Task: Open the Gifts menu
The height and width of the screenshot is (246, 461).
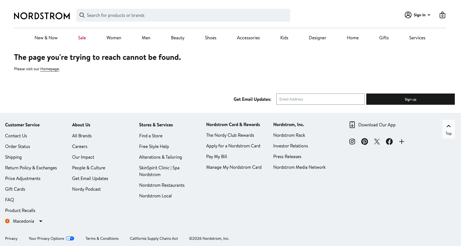Action: click(384, 38)
